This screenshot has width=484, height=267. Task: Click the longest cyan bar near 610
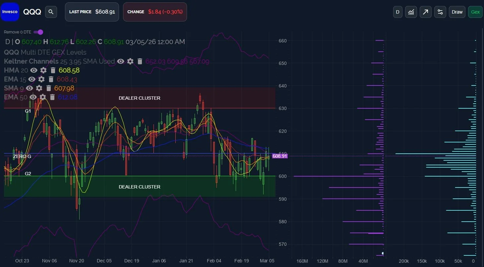pyautogui.click(x=436, y=154)
